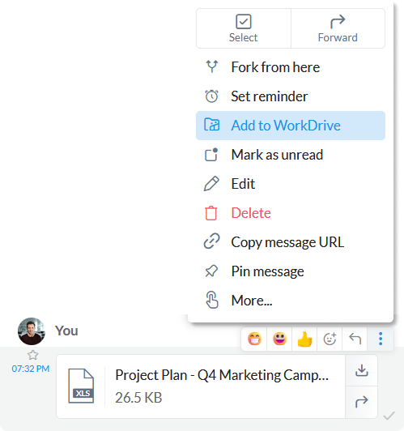Open the add reaction emoji picker
This screenshot has width=404, height=431.
click(330, 339)
